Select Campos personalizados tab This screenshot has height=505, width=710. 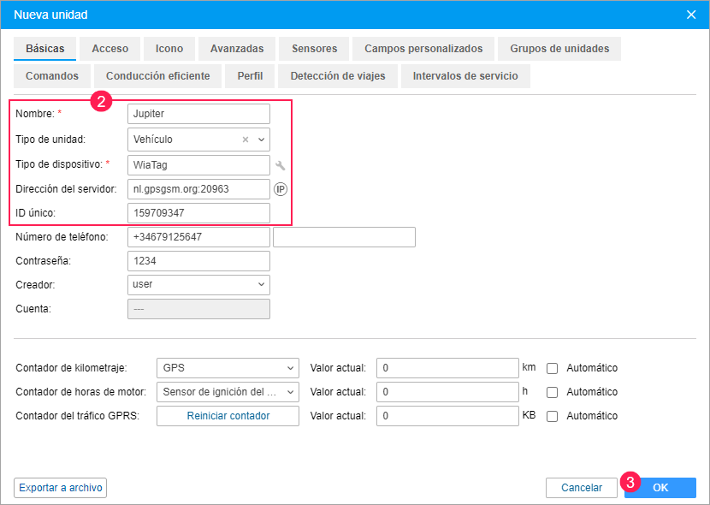(x=423, y=49)
